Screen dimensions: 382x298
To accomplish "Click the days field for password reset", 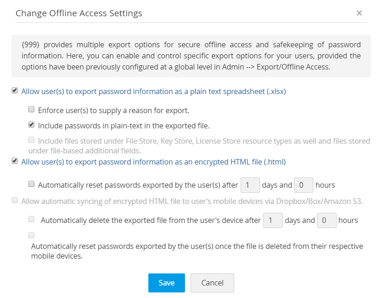I will 251,185.
